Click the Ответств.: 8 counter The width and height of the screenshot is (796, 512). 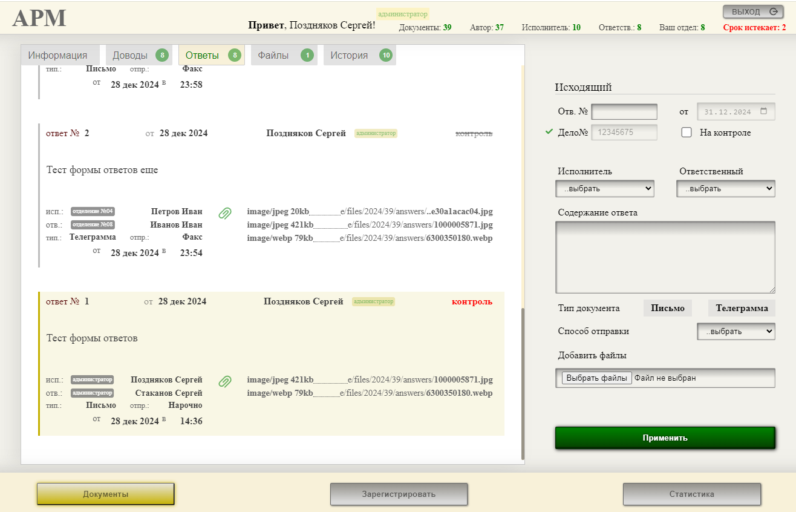click(x=620, y=27)
